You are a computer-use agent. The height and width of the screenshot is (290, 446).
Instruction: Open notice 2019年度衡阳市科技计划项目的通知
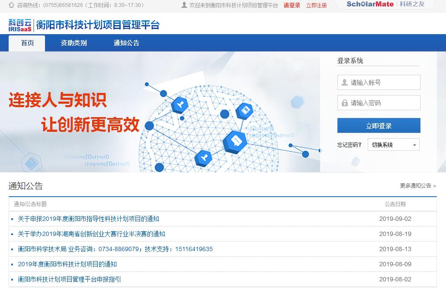pos(67,264)
